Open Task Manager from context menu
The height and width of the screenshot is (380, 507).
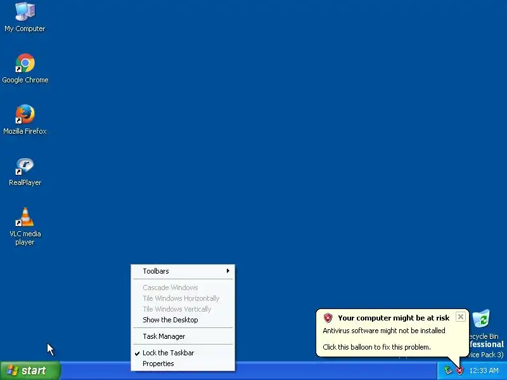[183, 336]
